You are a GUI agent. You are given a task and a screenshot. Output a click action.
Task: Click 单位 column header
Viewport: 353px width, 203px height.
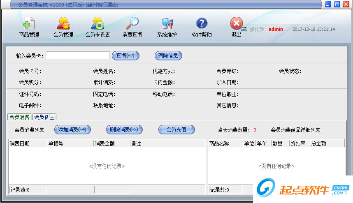(x=249, y=143)
